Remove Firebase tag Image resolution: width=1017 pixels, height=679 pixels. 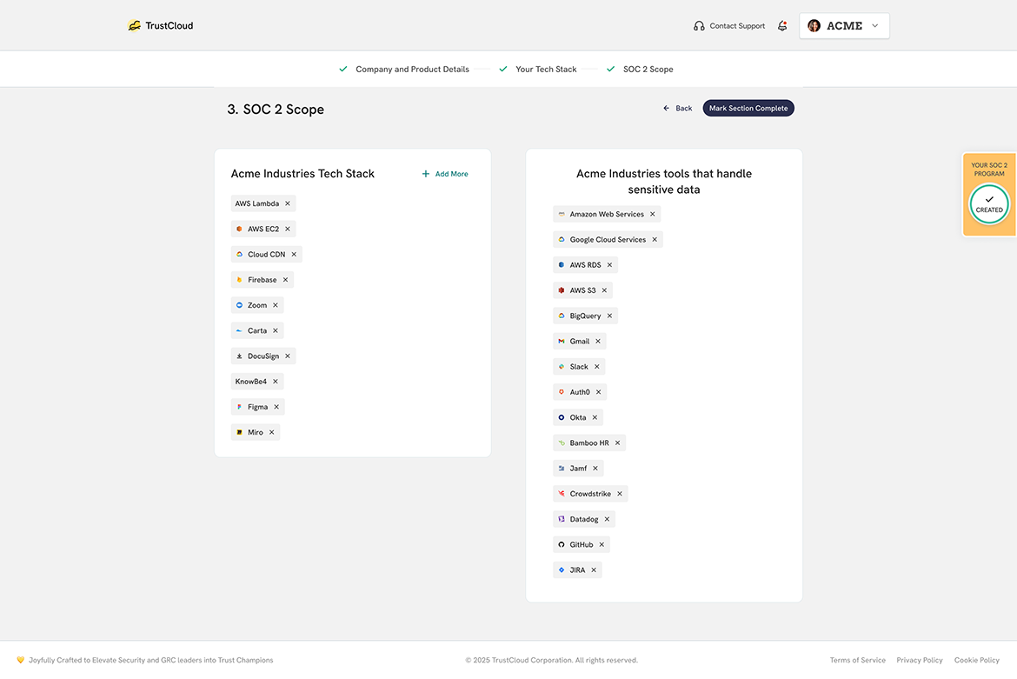pyautogui.click(x=285, y=280)
